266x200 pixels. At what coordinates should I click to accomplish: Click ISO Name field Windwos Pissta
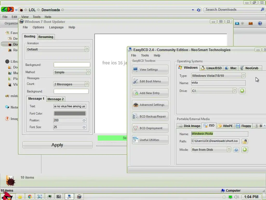[x=220, y=134]
